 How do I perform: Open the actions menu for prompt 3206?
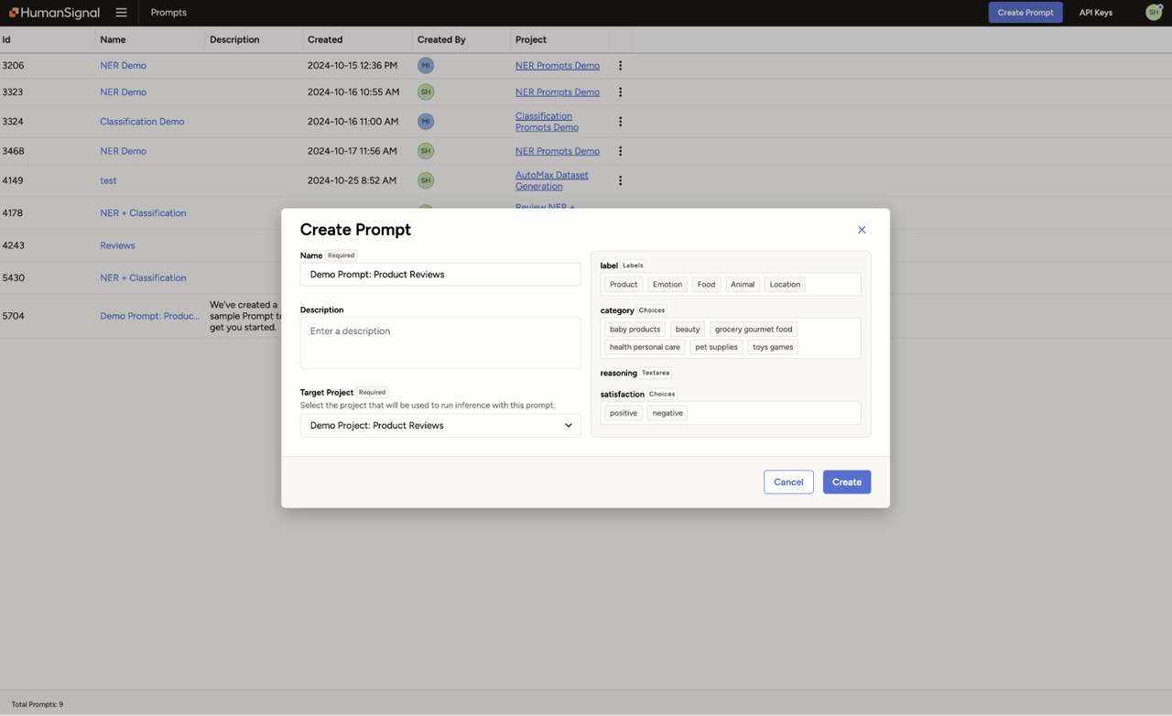pyautogui.click(x=620, y=65)
